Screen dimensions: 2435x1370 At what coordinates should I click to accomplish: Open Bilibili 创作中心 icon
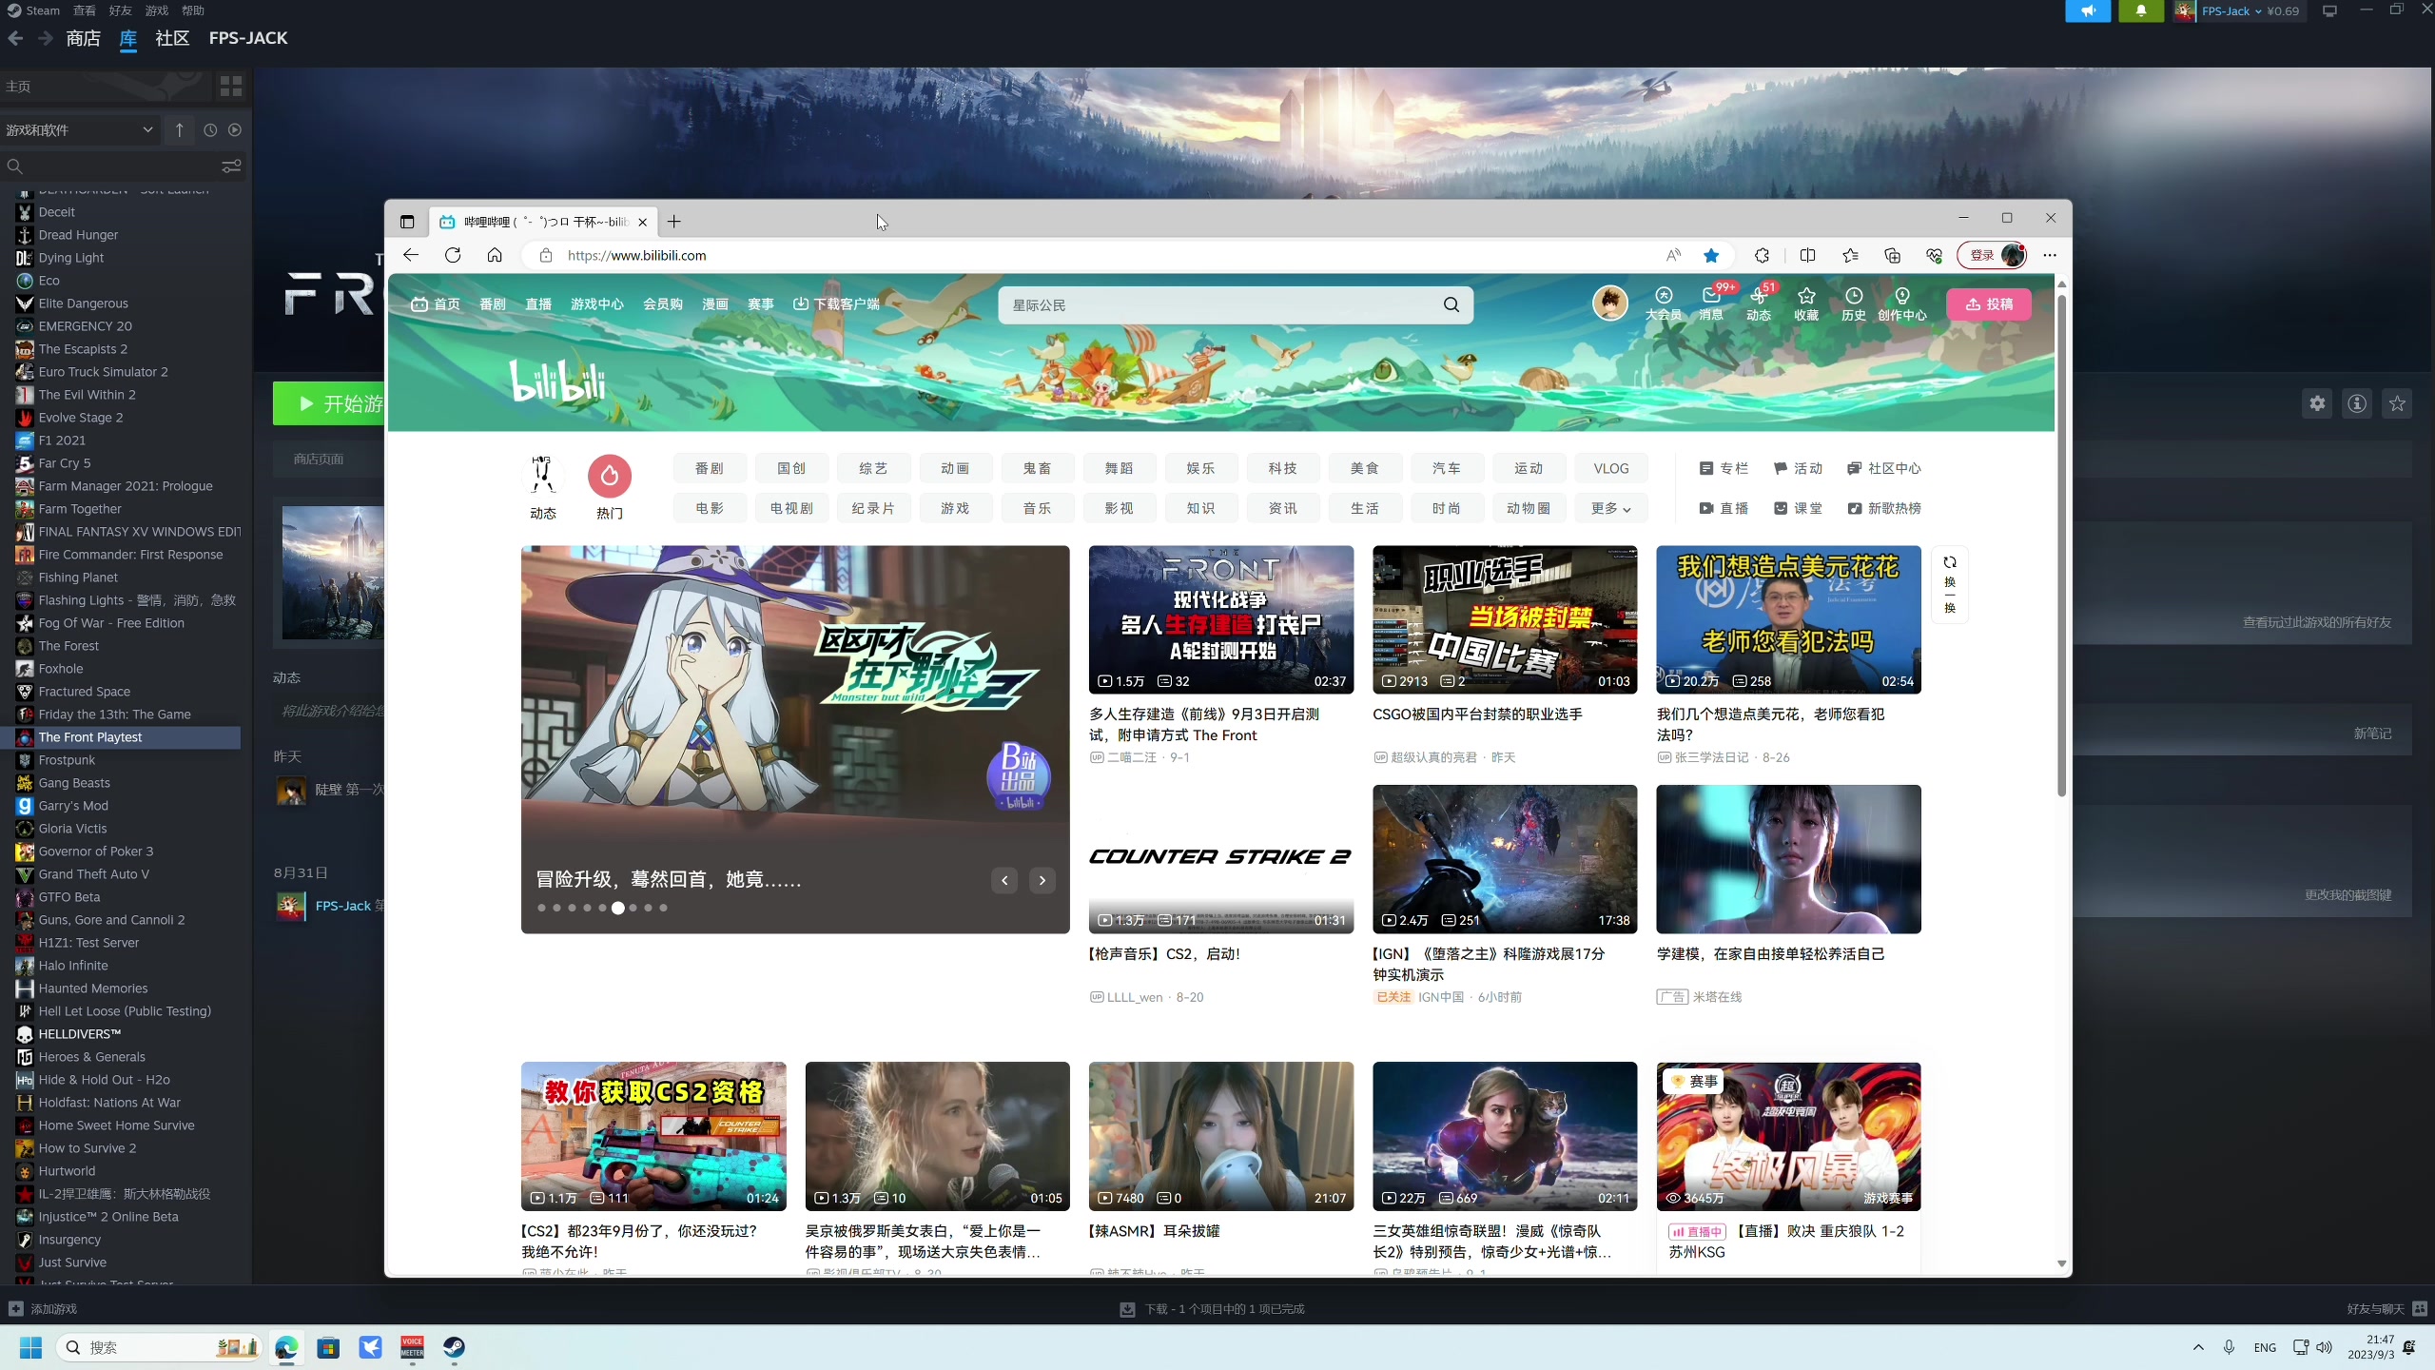tap(1902, 304)
